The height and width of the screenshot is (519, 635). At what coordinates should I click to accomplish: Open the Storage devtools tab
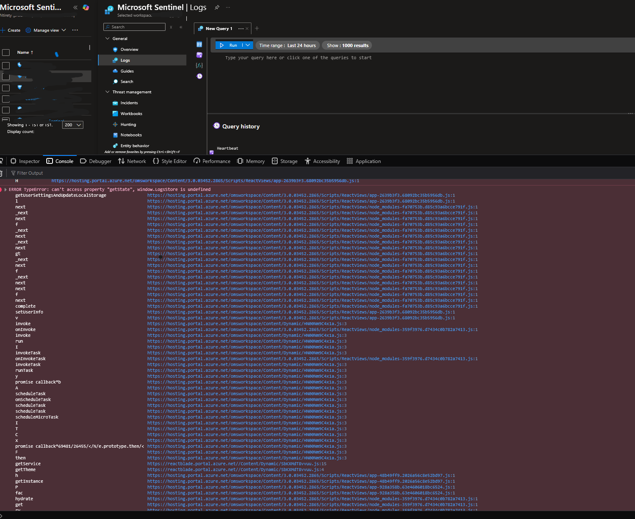click(285, 161)
